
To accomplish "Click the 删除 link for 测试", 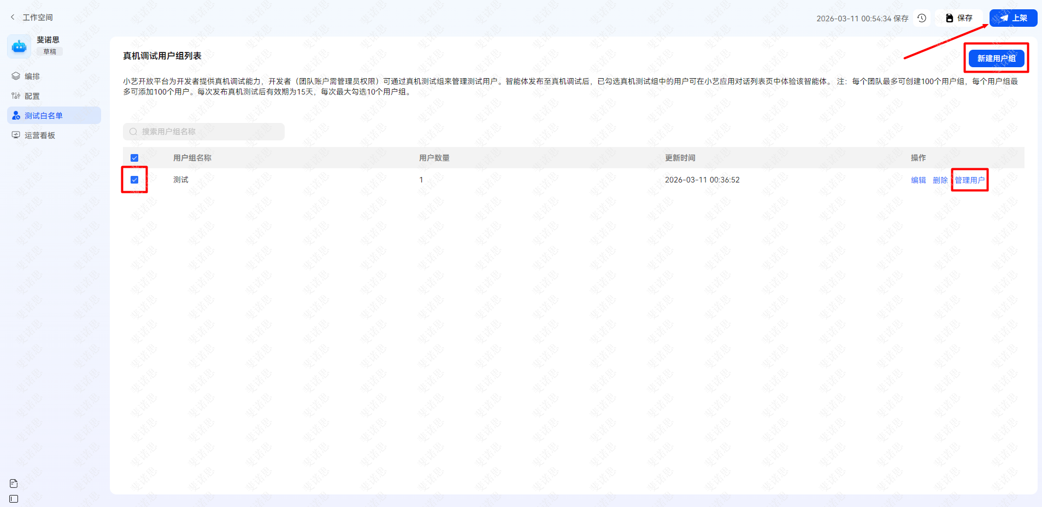I will click(940, 180).
